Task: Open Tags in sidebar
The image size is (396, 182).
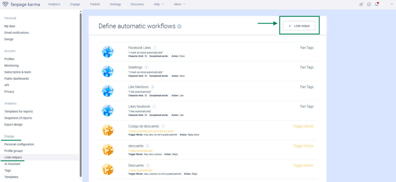Action: click(8, 170)
